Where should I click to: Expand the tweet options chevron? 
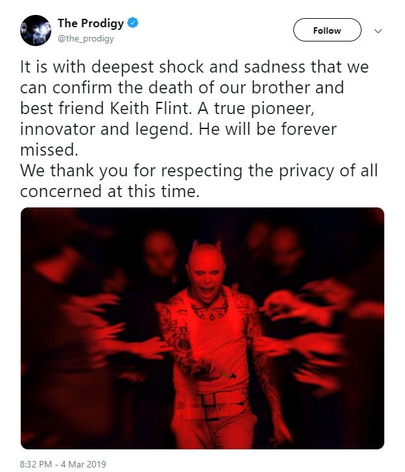(378, 30)
